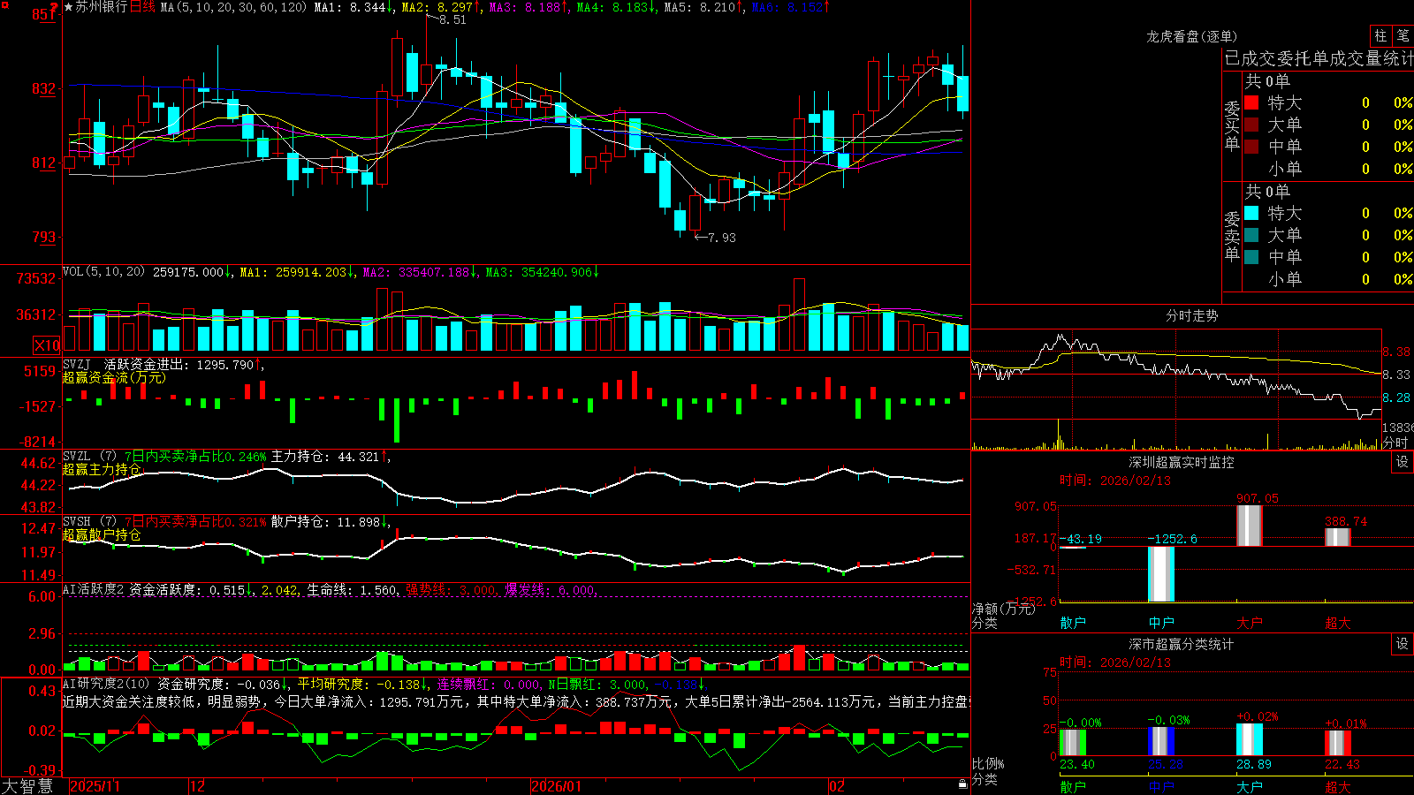Click the 超赢主力持仓 label
Screen dimensions: 1414x795
click(102, 469)
